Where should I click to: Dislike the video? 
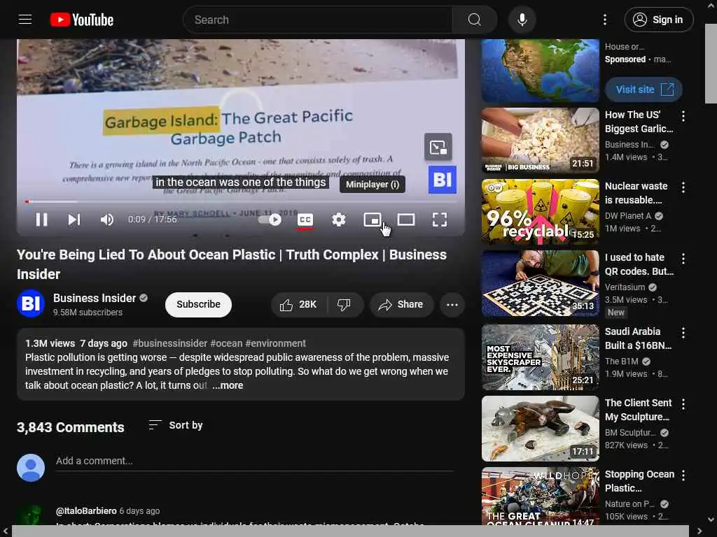344,305
